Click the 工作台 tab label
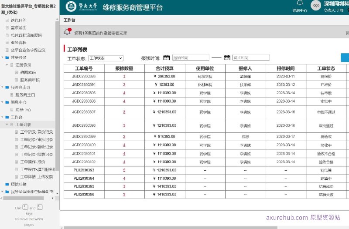The width and height of the screenshot is (349, 229). [69, 20]
